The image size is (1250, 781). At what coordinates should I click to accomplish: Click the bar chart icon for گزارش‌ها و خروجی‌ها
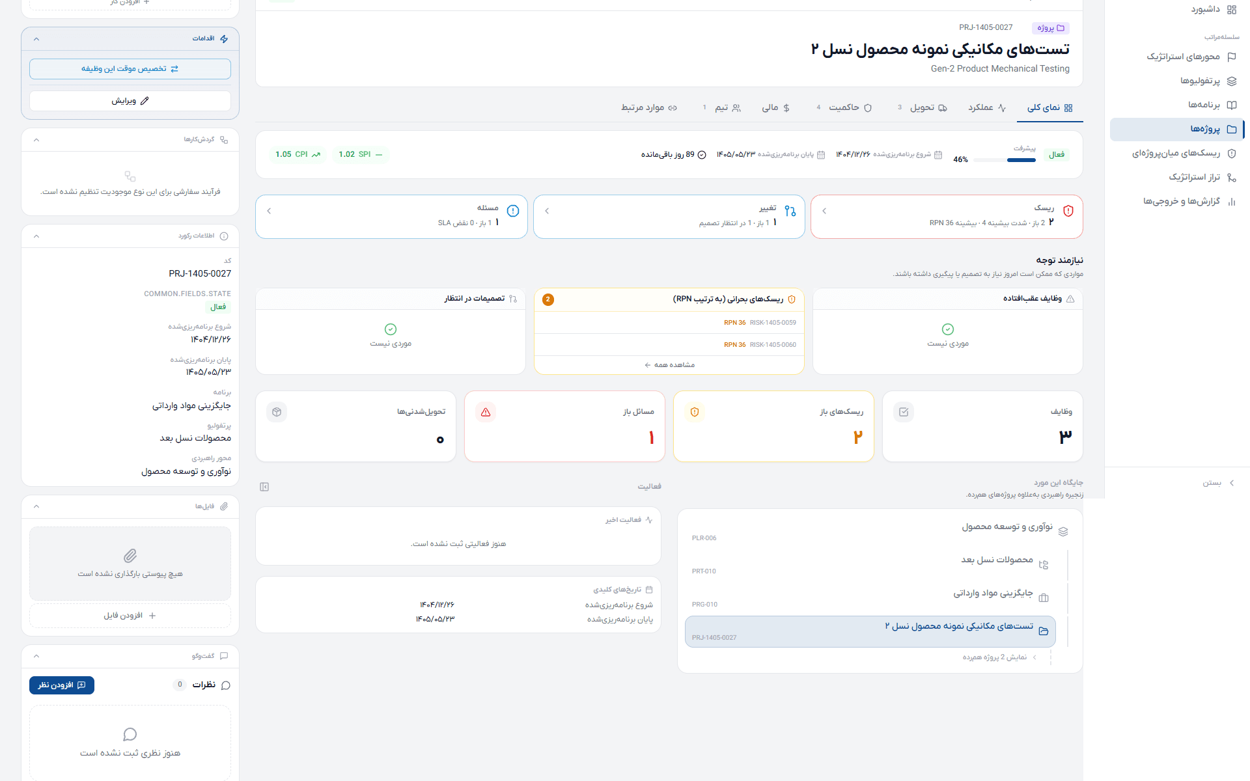point(1231,201)
